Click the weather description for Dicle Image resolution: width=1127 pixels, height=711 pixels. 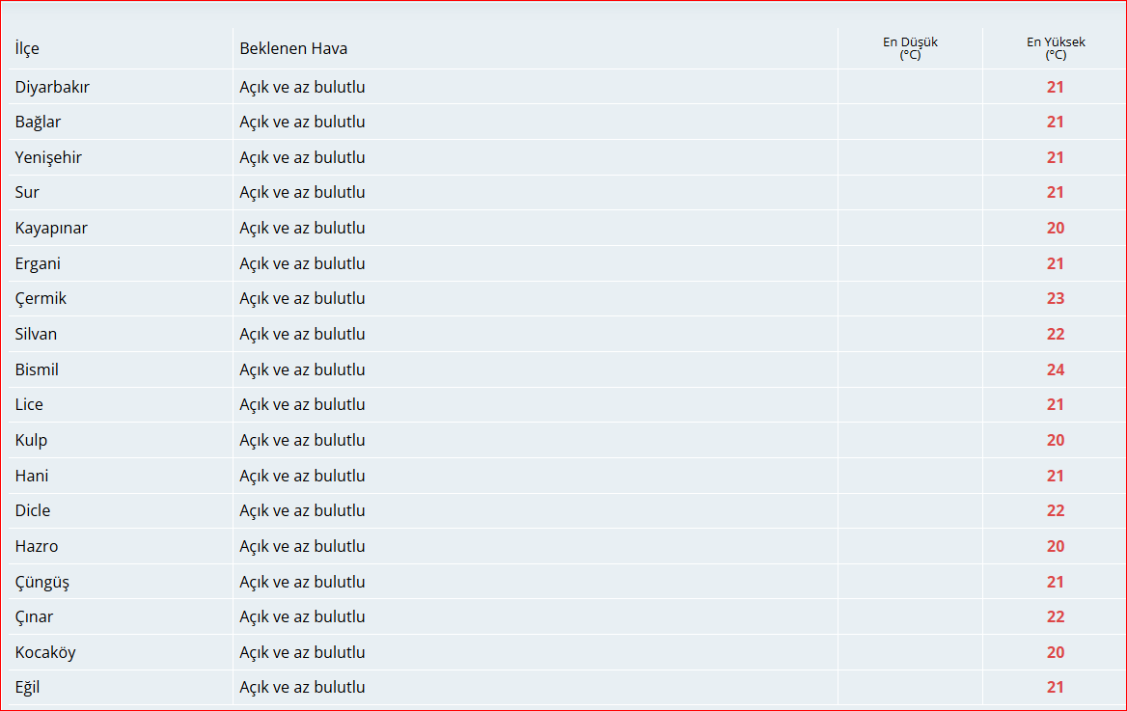302,510
